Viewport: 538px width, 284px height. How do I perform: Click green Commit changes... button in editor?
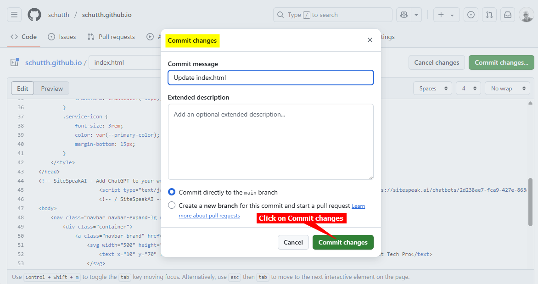coord(501,62)
